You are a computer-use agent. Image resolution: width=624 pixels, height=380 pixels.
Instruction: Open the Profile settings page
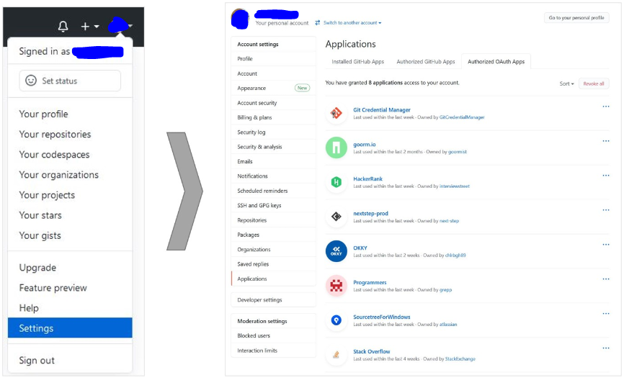tap(273, 59)
